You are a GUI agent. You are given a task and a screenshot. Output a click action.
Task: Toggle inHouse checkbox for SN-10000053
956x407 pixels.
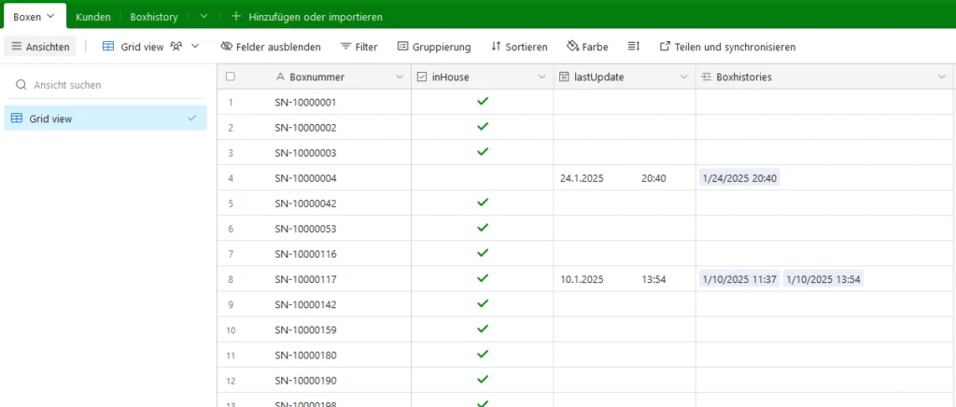click(x=483, y=228)
